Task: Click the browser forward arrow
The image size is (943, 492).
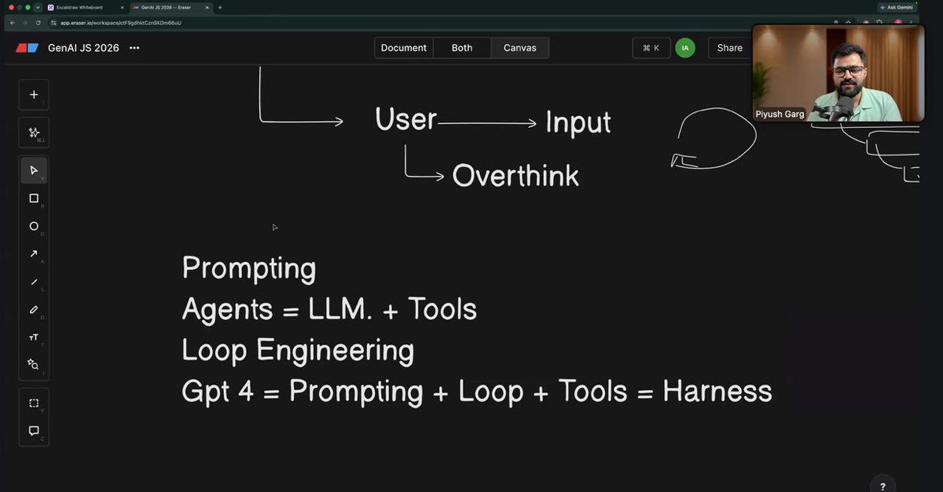Action: [x=25, y=23]
